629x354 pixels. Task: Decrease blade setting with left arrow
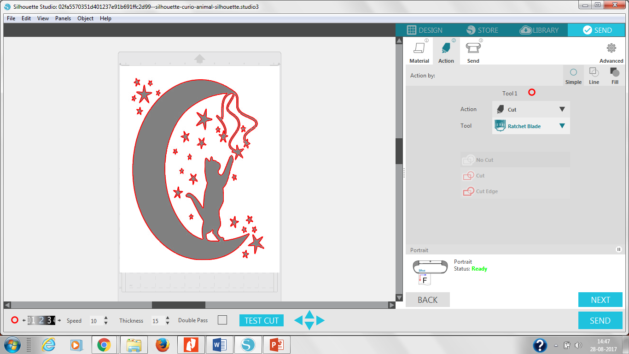tap(24, 320)
